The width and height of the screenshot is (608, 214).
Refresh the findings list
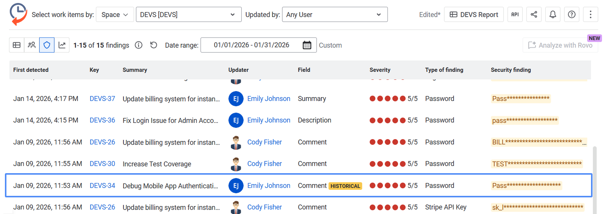pyautogui.click(x=153, y=45)
